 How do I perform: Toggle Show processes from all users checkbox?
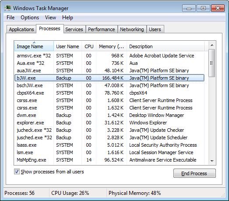pyautogui.click(x=17, y=172)
